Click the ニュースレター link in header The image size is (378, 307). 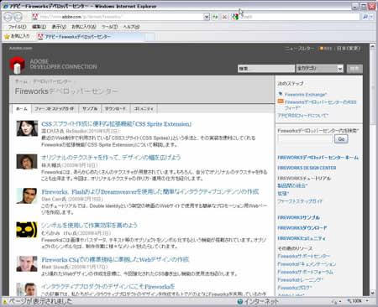click(299, 49)
